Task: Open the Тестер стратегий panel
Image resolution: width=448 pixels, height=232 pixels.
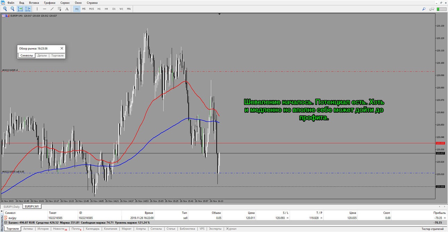Action: (x=432, y=229)
